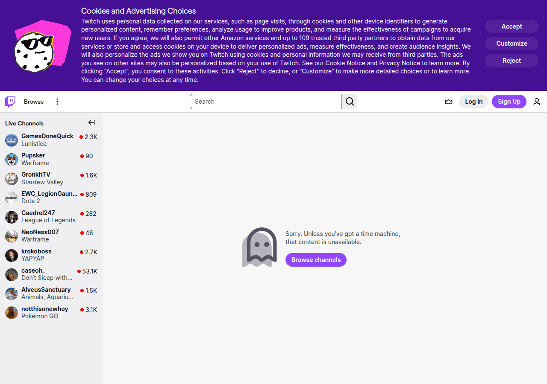Select GronkhTV channel name

[x=36, y=175]
